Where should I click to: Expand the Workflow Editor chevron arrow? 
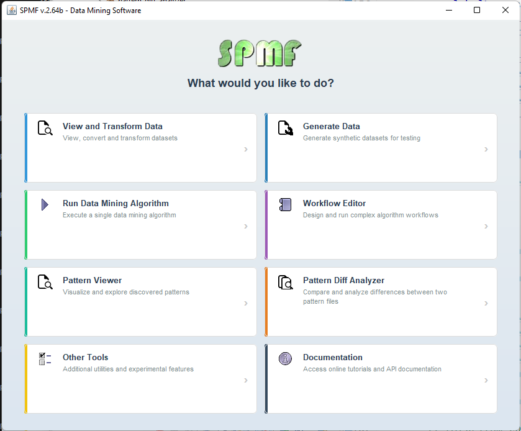coord(486,227)
